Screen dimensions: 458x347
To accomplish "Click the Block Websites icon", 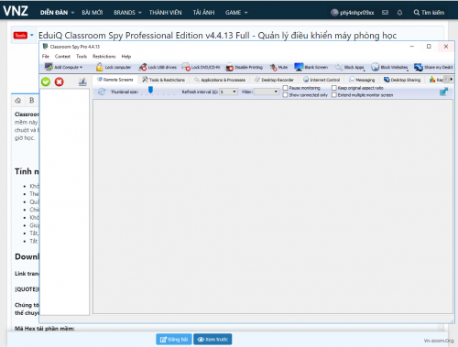I will point(376,67).
